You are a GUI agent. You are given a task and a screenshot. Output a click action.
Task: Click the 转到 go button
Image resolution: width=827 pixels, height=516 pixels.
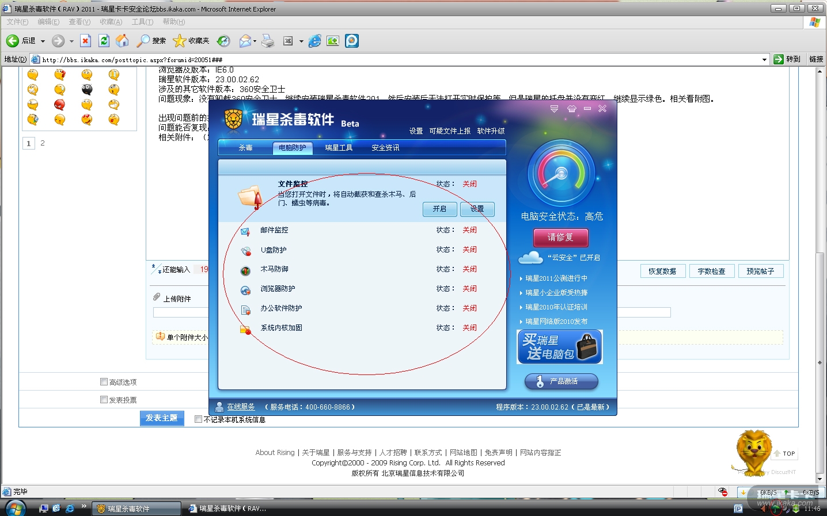click(787, 59)
